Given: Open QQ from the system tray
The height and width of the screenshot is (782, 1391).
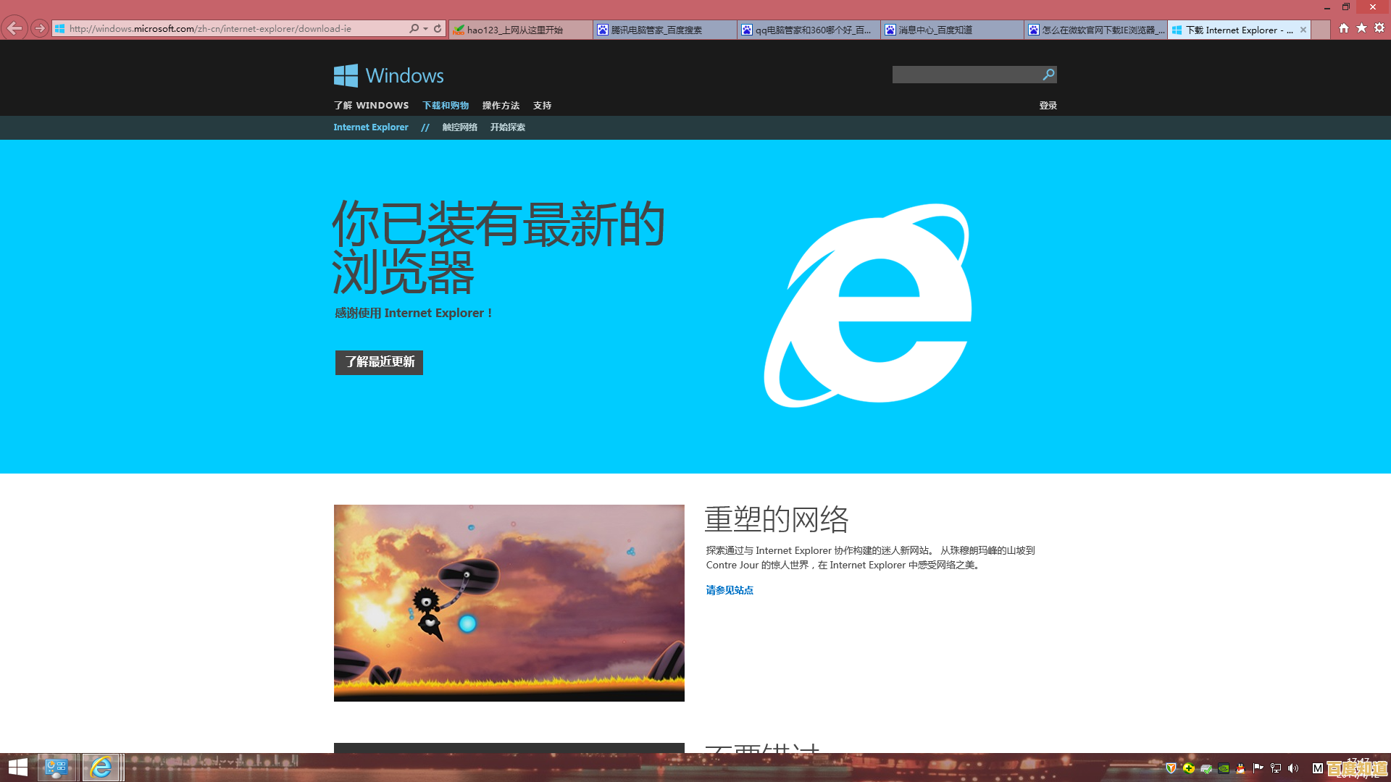Looking at the screenshot, I should 1240,768.
